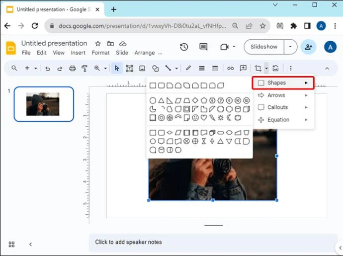343x256 pixels.
Task: Pick the smiley face shape
Action: coord(195,118)
